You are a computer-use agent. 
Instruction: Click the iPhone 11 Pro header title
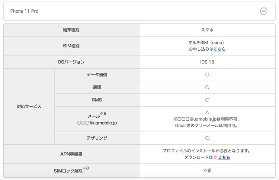coord(24,11)
